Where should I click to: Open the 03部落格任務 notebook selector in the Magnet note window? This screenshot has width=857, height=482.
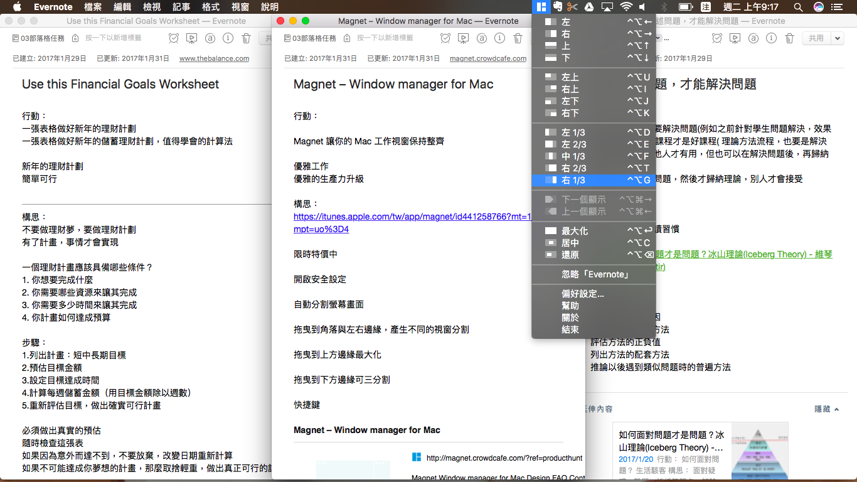310,38
